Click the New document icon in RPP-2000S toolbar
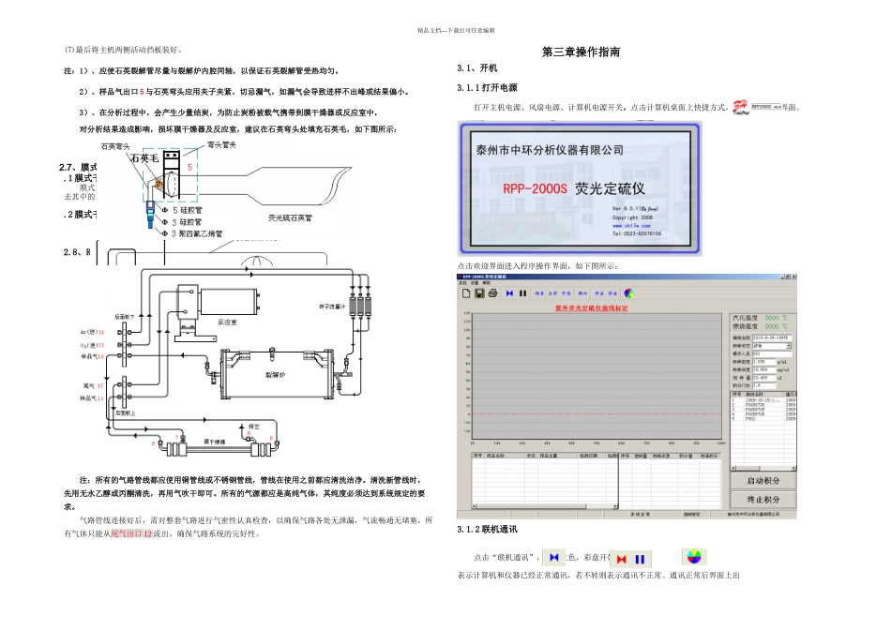This screenshot has height=630, width=891. pyautogui.click(x=466, y=293)
